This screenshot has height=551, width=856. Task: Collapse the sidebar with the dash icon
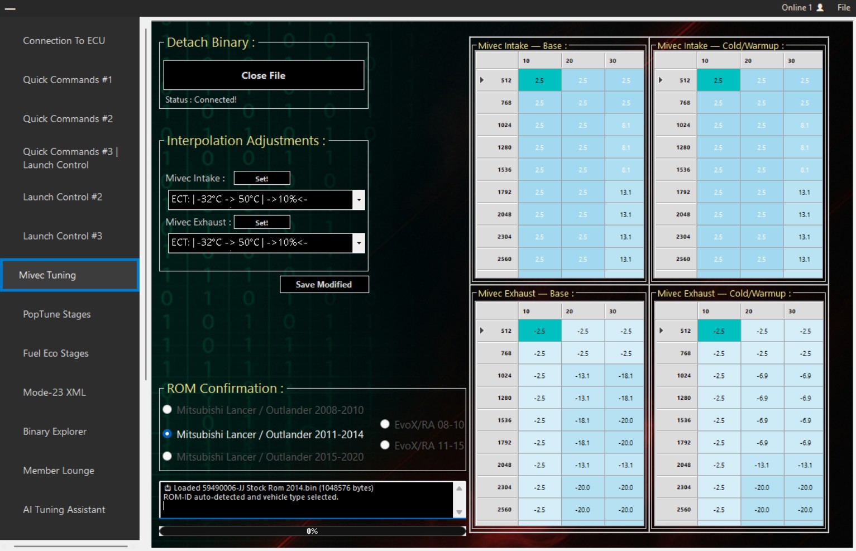[x=10, y=9]
